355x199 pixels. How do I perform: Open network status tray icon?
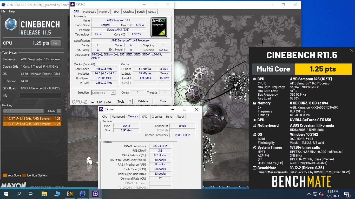pos(315,194)
